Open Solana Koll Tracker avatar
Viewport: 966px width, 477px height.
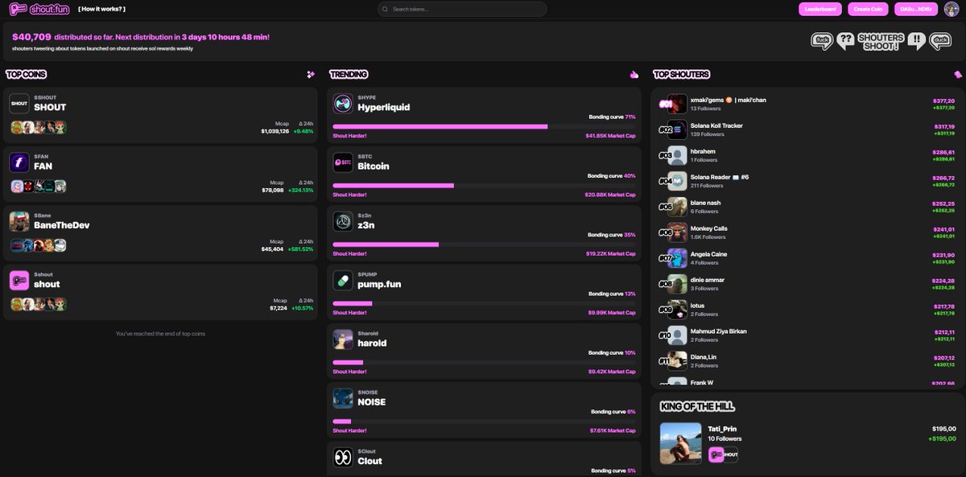click(677, 130)
